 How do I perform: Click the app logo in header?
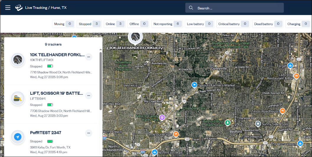click(19, 8)
